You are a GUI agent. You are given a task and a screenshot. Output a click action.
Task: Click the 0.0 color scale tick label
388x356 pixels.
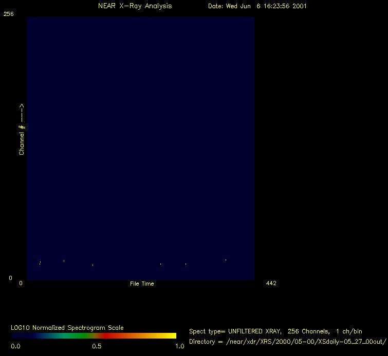coord(15,346)
